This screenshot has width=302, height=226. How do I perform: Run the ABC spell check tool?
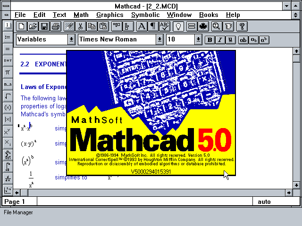point(165,26)
